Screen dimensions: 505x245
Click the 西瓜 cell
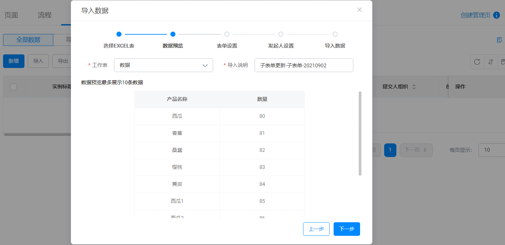click(x=177, y=116)
